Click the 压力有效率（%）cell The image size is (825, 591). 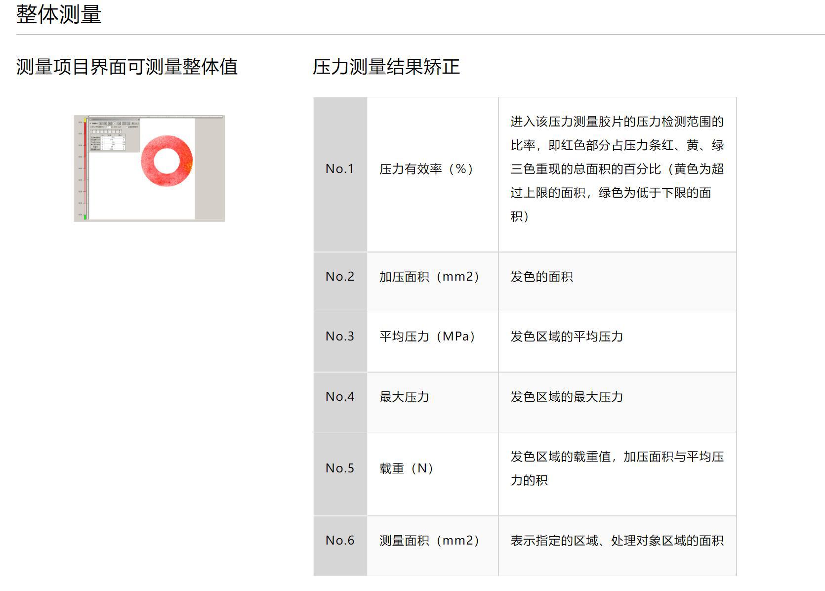pos(433,174)
